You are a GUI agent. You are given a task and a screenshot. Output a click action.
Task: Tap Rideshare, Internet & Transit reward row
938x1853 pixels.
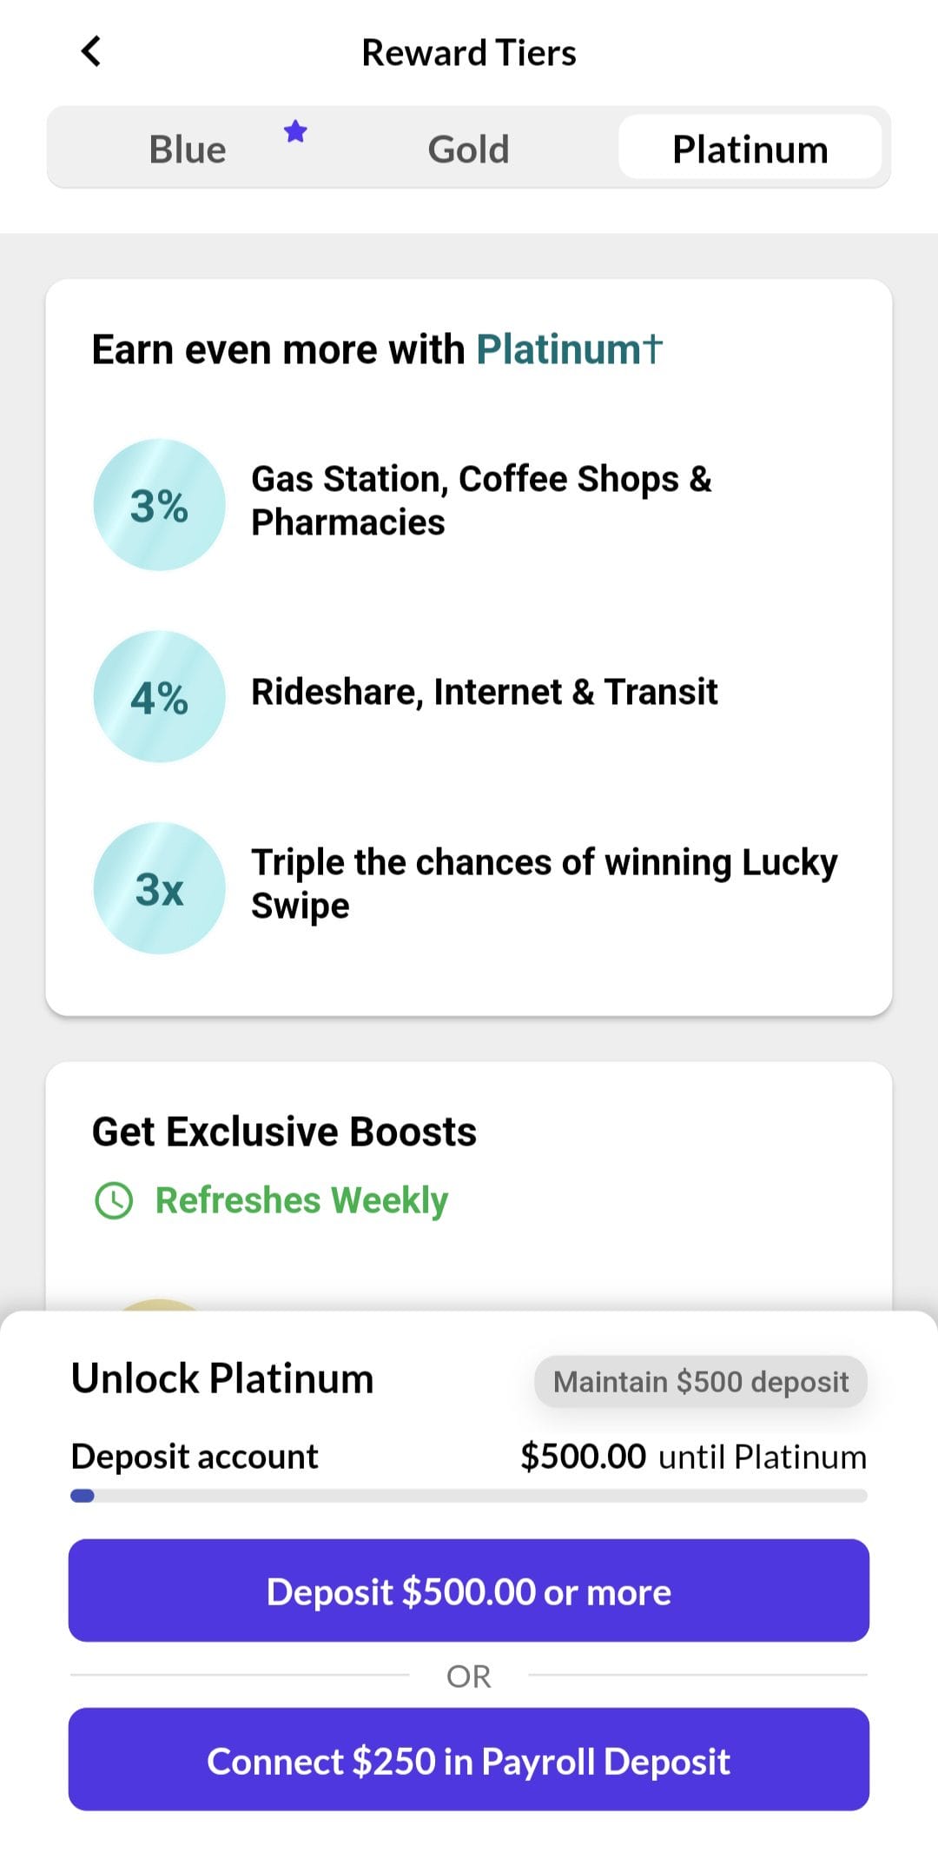pos(484,693)
